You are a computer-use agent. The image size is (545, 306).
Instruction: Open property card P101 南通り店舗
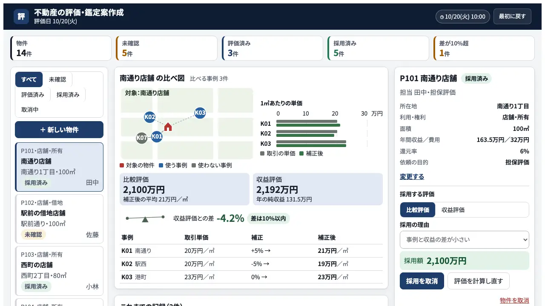59,167
